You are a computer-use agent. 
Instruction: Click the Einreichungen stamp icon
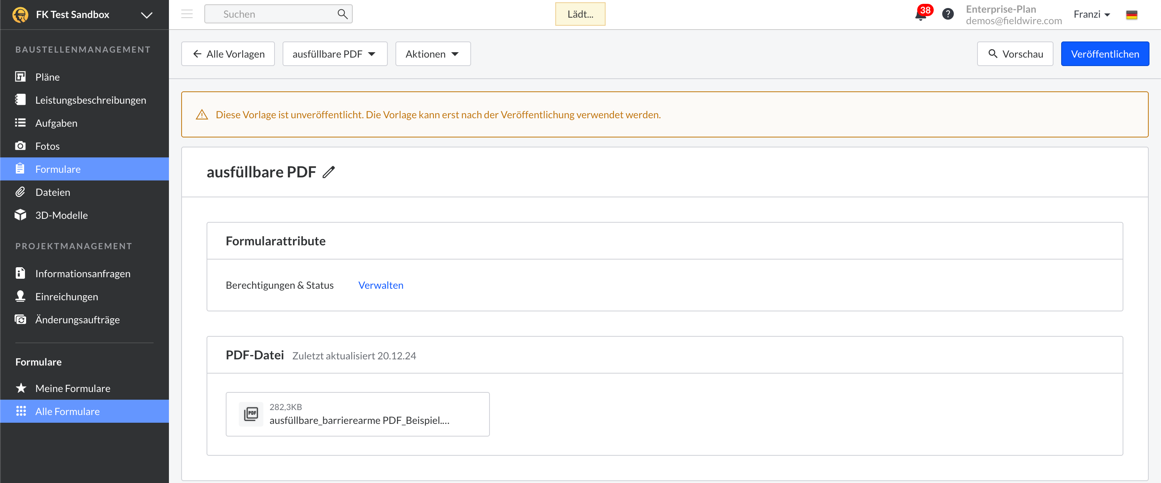[20, 296]
